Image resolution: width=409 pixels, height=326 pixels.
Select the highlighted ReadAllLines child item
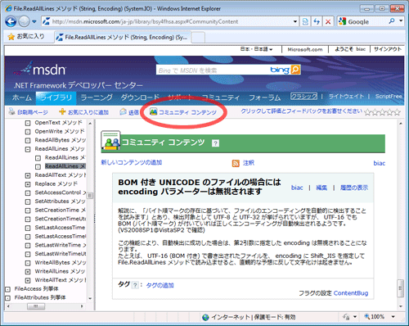pos(65,166)
